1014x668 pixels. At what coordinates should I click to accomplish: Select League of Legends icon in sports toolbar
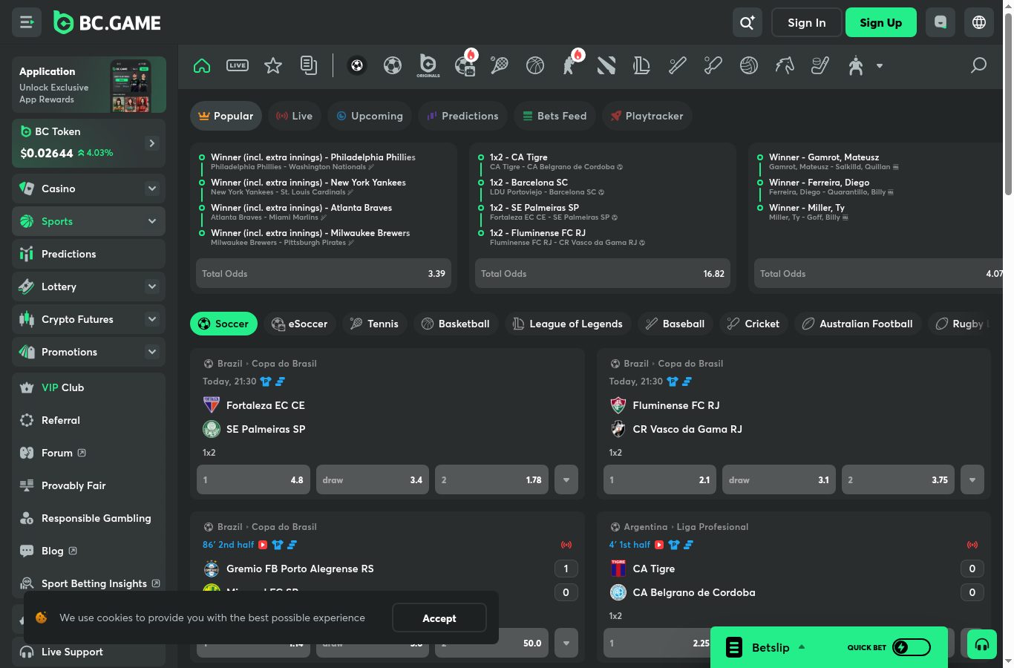(x=641, y=65)
